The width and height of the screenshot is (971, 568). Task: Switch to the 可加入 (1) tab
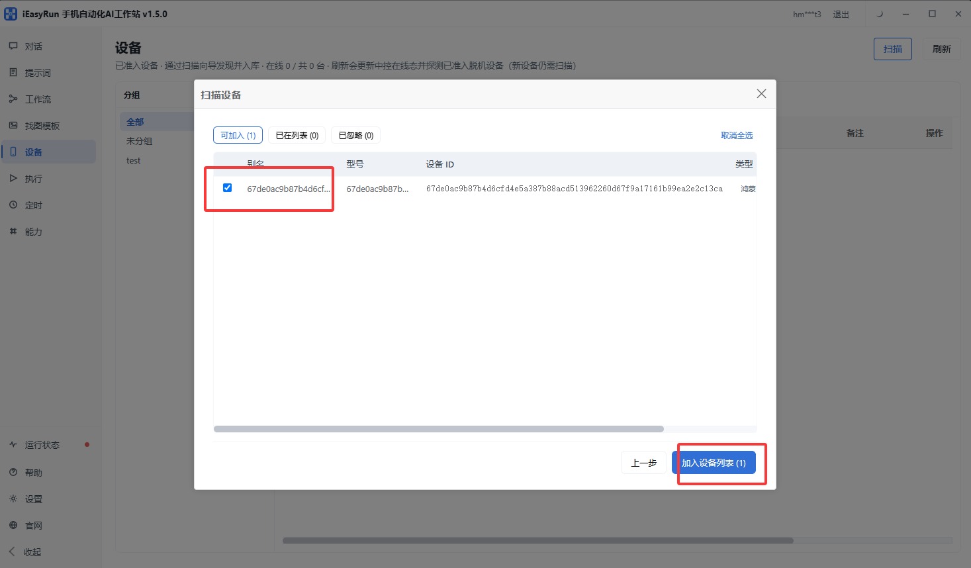(x=238, y=135)
